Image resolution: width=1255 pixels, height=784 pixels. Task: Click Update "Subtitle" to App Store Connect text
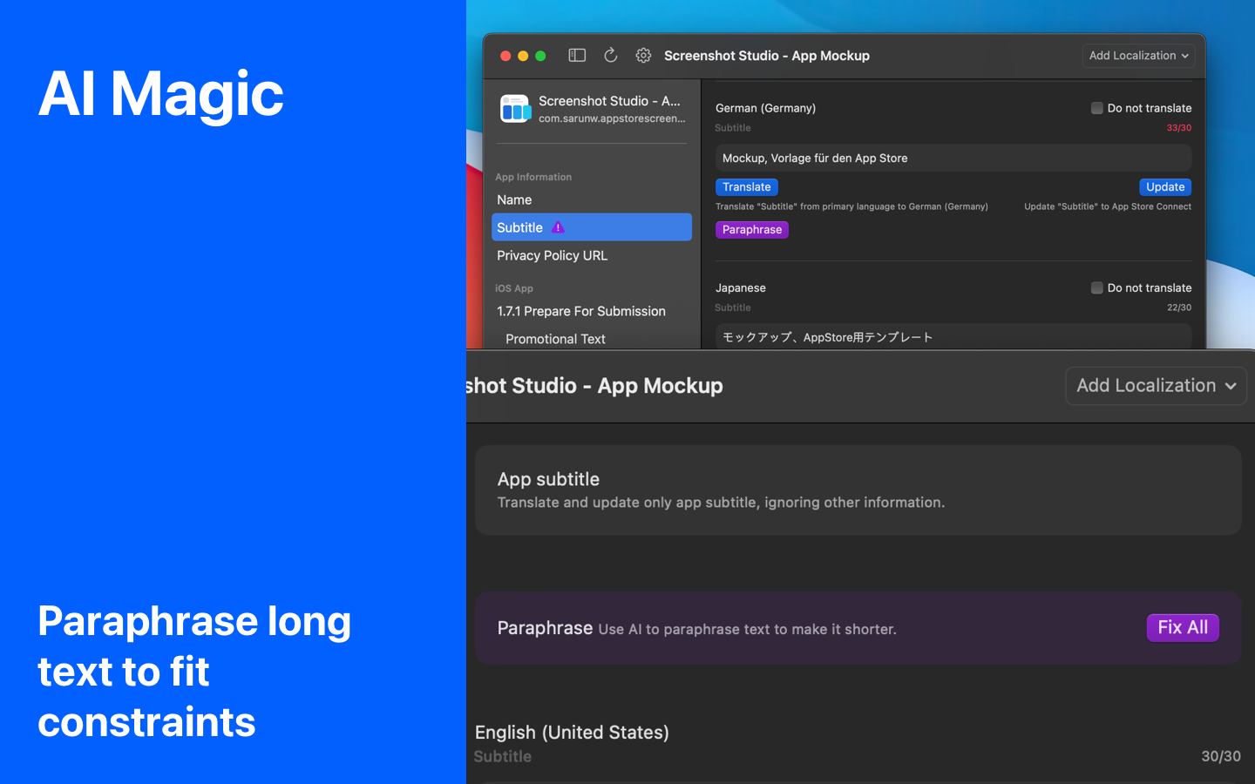(x=1108, y=206)
